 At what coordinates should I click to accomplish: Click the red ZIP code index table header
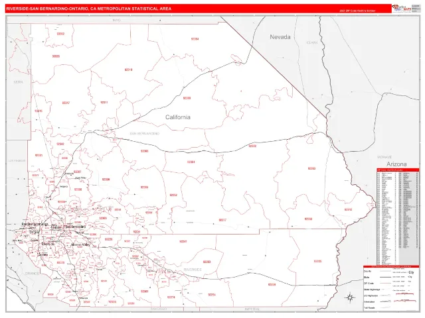[398, 170]
